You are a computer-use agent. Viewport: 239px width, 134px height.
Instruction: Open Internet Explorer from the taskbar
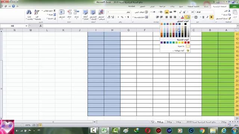[x=224, y=131]
